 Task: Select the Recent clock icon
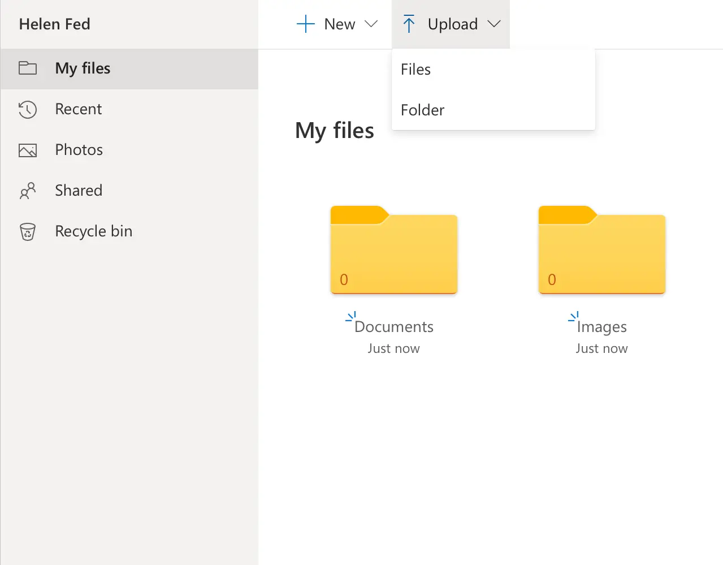click(x=27, y=109)
